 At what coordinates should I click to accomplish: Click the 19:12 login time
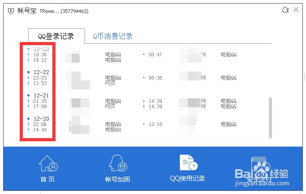[x=40, y=60]
